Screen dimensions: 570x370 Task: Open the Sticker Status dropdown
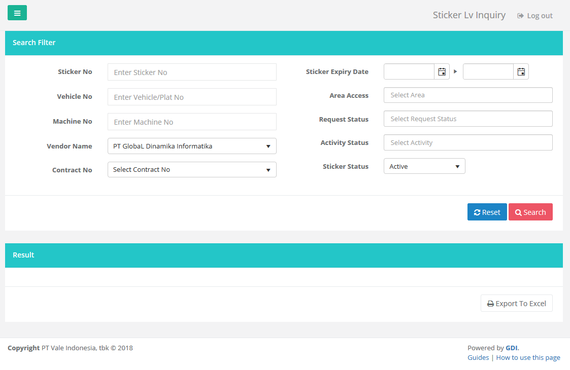coord(424,166)
